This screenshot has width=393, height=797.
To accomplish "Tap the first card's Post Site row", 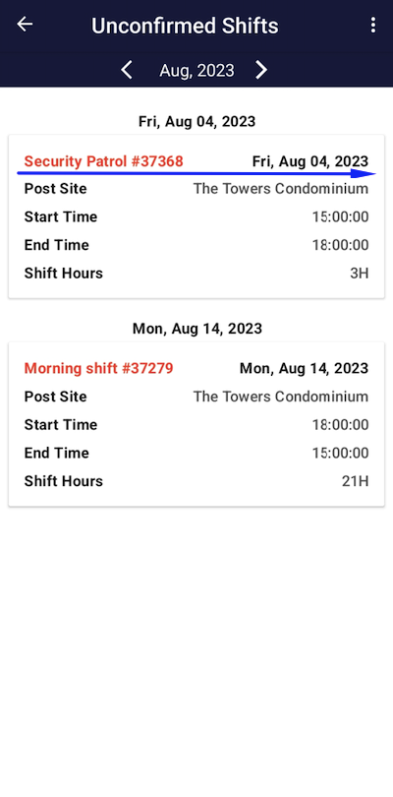I will click(196, 189).
